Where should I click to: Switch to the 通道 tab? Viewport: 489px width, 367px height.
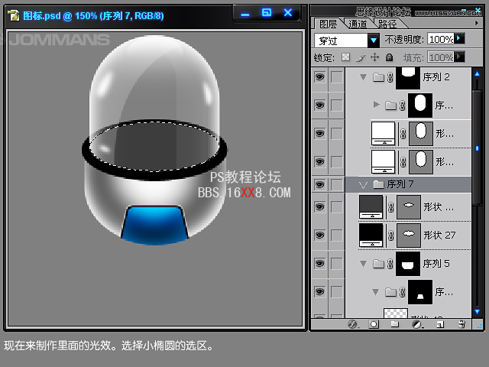coord(358,24)
